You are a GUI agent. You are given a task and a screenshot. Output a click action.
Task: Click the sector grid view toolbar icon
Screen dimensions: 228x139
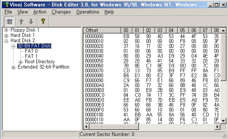pyautogui.click(x=9, y=22)
